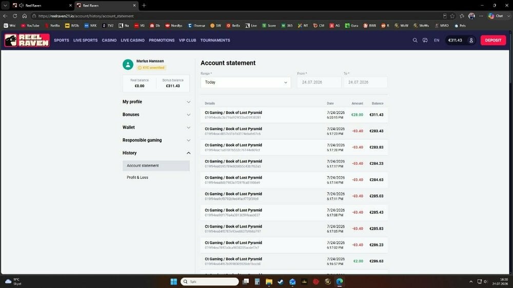Open Microsoft Edge in the taskbar
This screenshot has height=288, width=513.
point(339,281)
